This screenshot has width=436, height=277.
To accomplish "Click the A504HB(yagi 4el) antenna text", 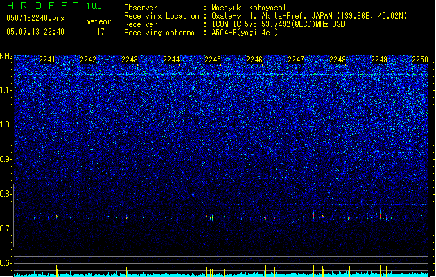I will click(245, 33).
